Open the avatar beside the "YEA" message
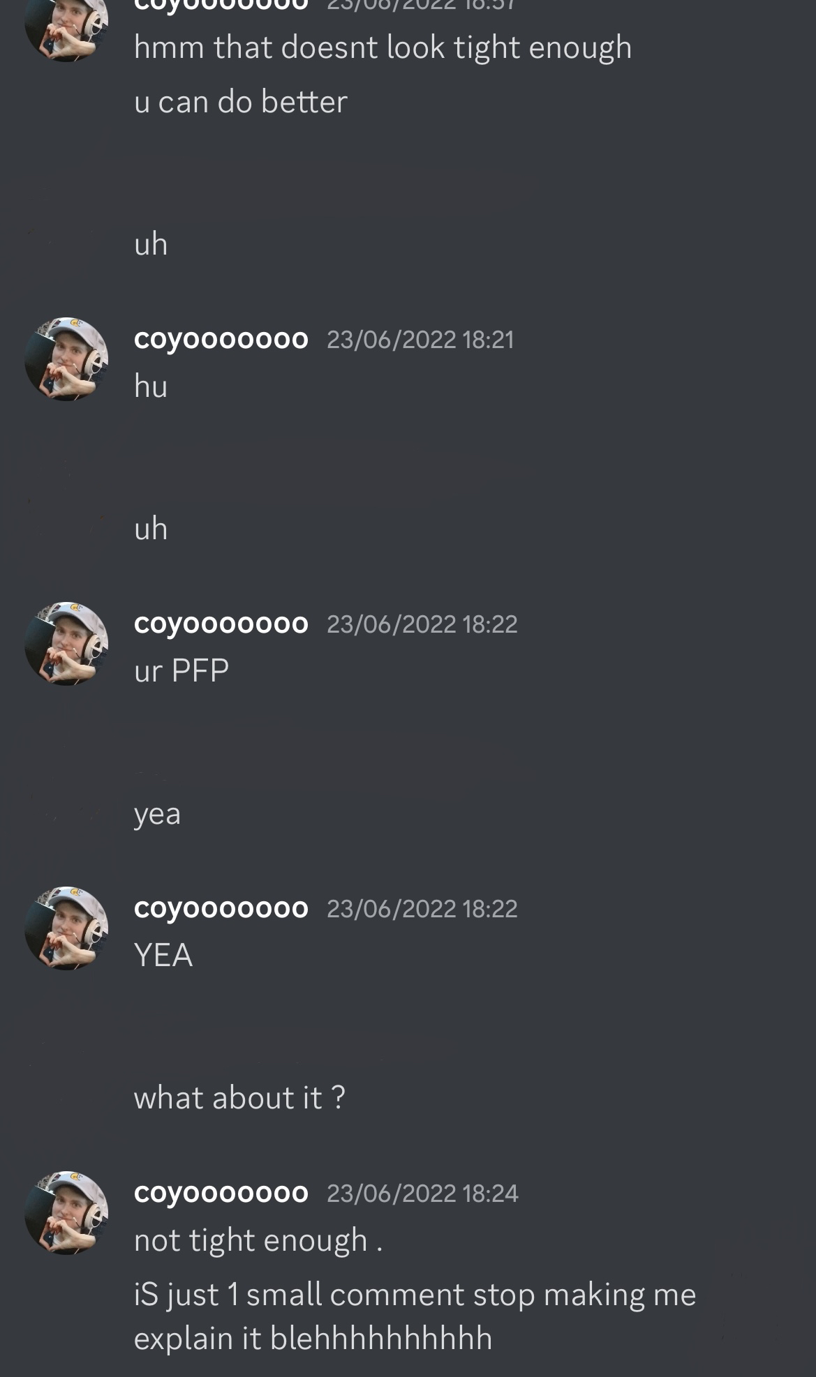816x1377 pixels. click(66, 928)
